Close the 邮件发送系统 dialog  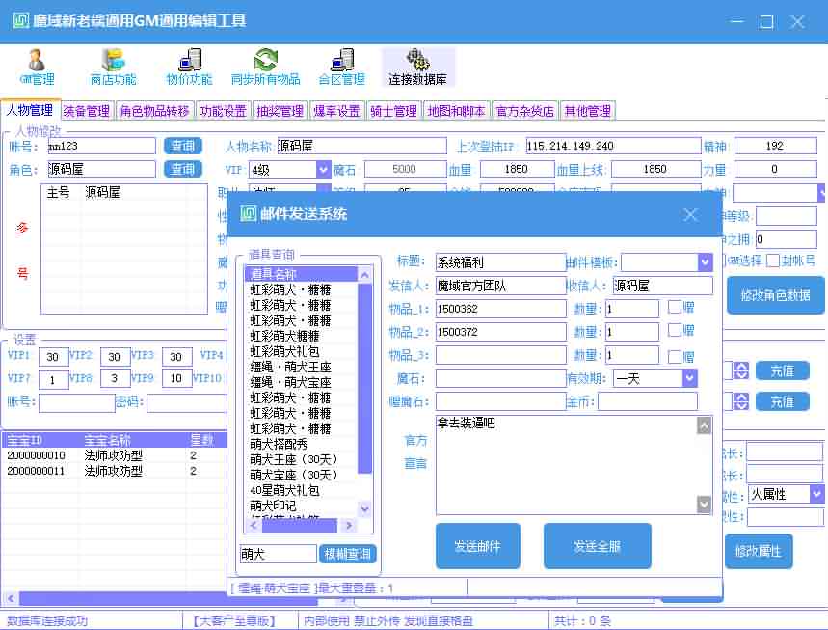690,215
